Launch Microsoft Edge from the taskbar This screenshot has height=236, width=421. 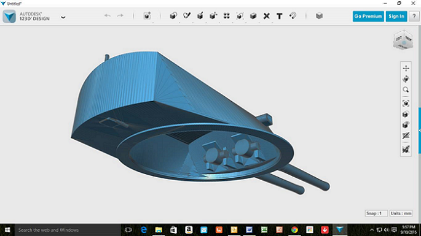coord(144,230)
